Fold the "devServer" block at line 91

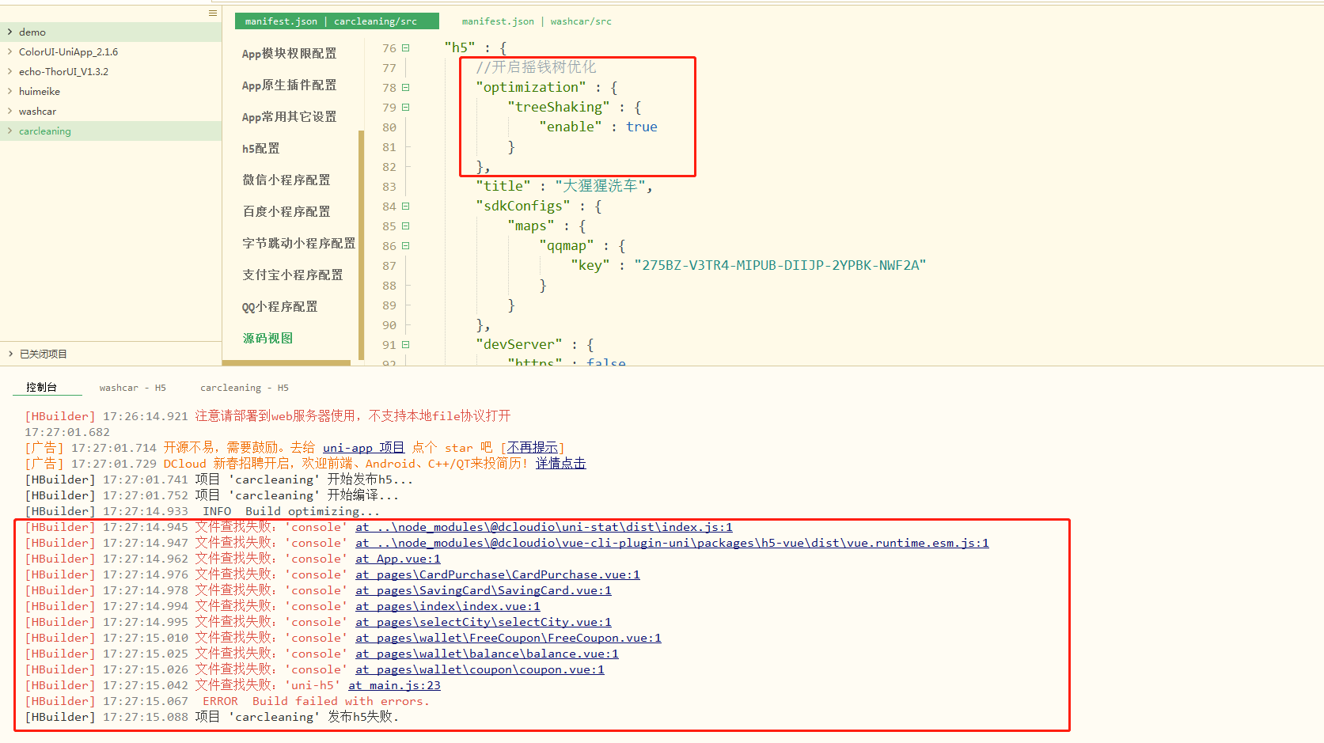coord(406,345)
